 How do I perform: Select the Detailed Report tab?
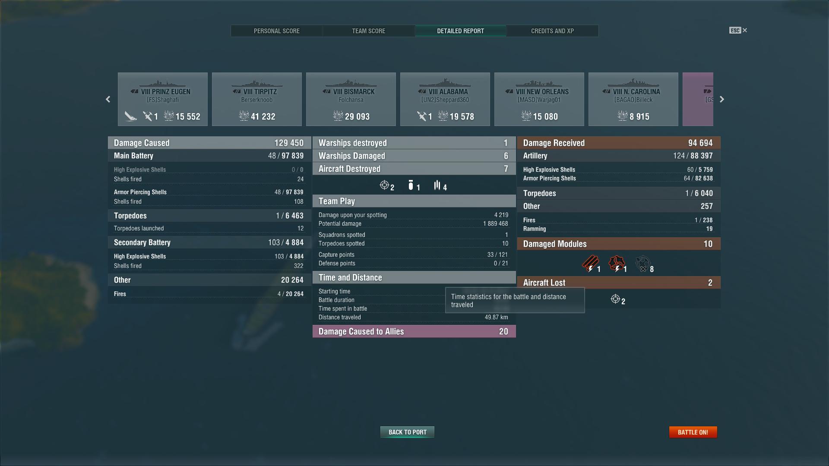pos(460,31)
